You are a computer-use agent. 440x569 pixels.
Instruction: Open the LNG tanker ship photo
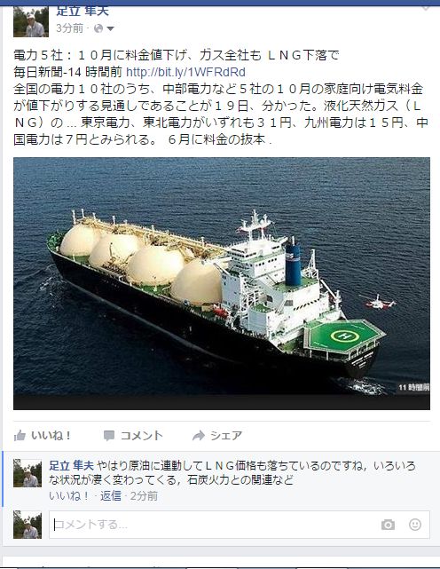click(x=222, y=283)
